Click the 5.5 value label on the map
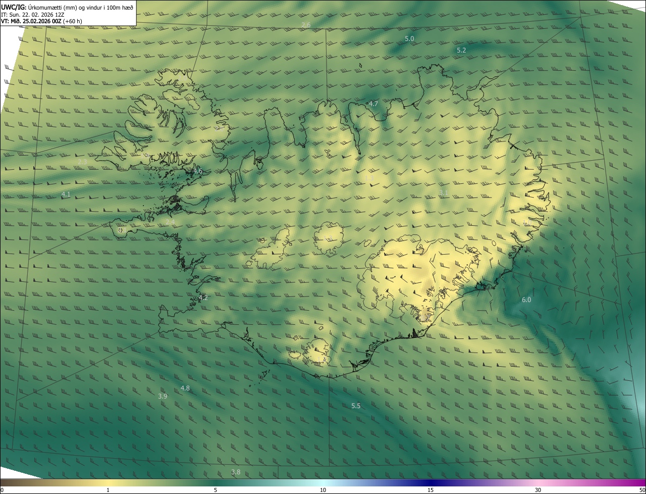This screenshot has width=646, height=494. point(356,406)
